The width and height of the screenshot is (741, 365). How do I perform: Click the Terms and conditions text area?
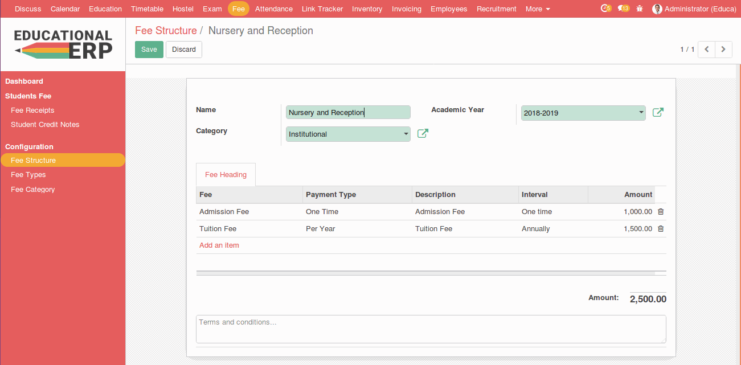click(431, 329)
